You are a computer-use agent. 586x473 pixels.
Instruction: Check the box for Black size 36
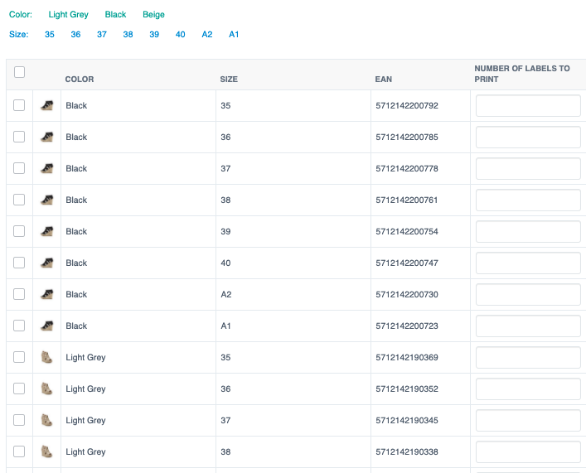20,137
